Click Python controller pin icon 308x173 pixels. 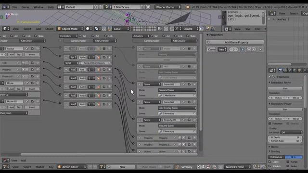pyautogui.click(x=99, y=57)
